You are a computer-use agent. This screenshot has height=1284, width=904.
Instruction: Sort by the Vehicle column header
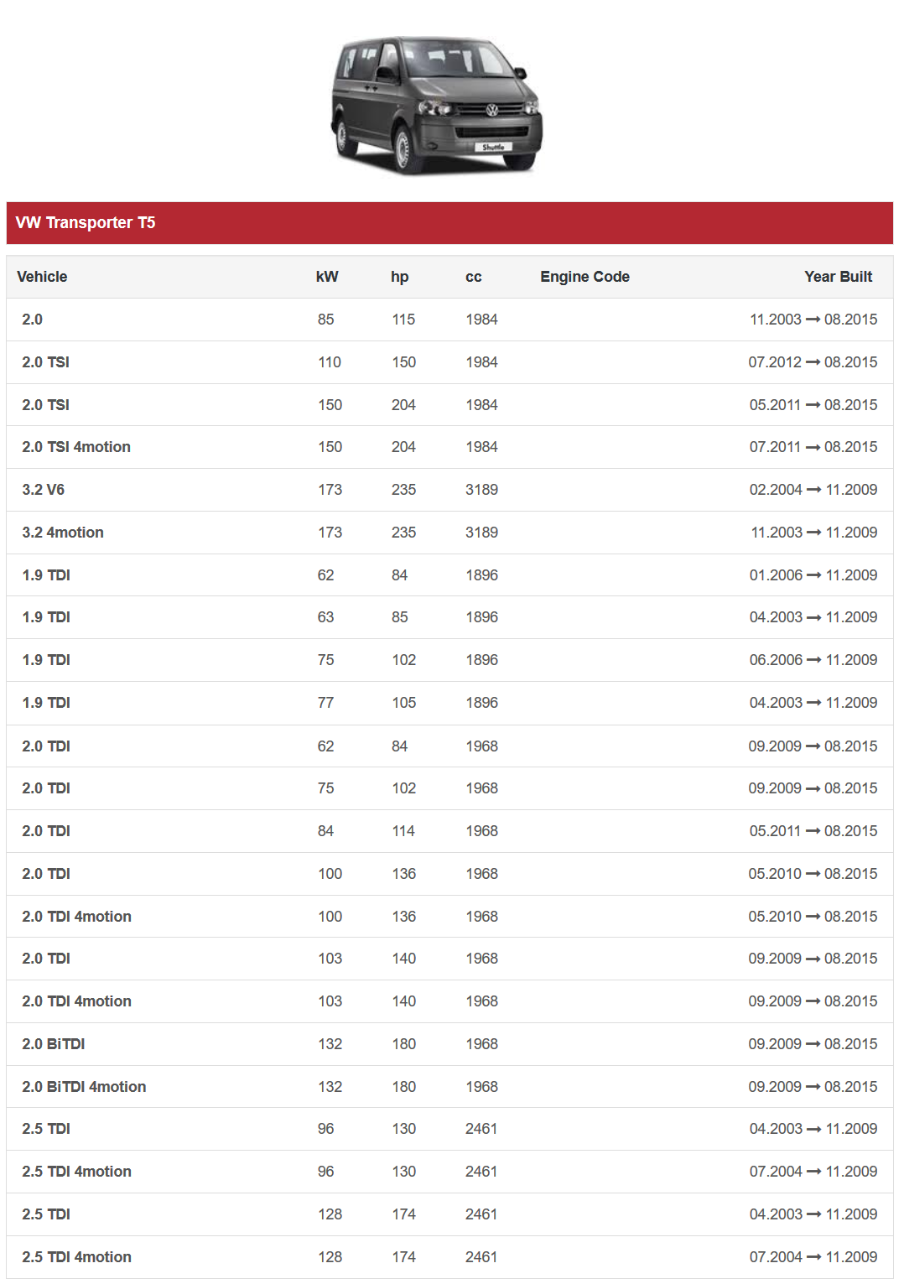point(42,277)
